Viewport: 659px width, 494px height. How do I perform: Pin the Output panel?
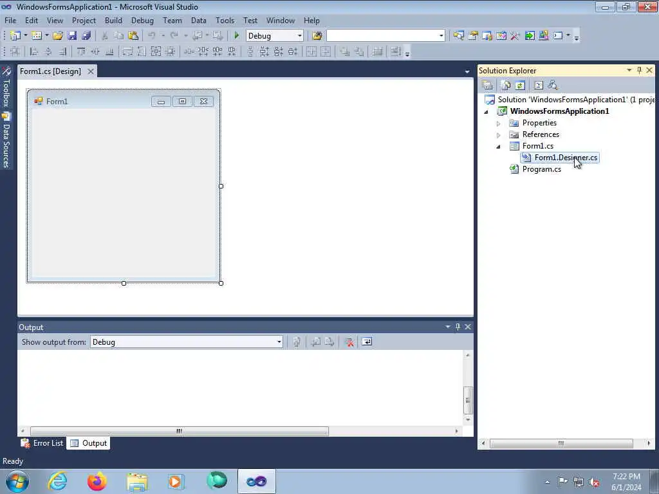coord(458,327)
